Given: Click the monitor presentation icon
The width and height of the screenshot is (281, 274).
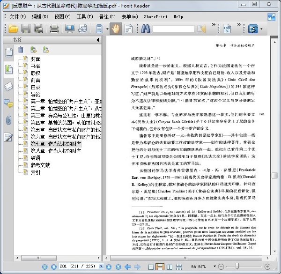Looking at the screenshot, I should click(x=70, y=29).
